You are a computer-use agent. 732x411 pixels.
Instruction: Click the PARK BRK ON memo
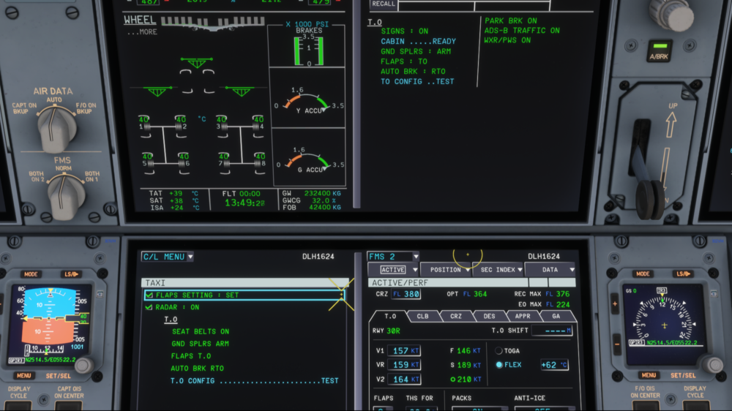pos(511,21)
